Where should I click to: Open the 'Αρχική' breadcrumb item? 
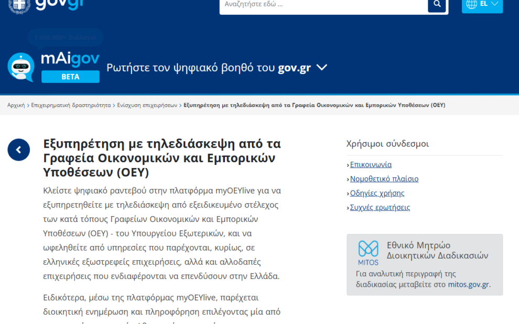16,105
